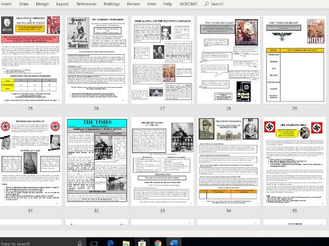Open the Insert ribbon tab
329x246 pixels.
(x=6, y=4)
